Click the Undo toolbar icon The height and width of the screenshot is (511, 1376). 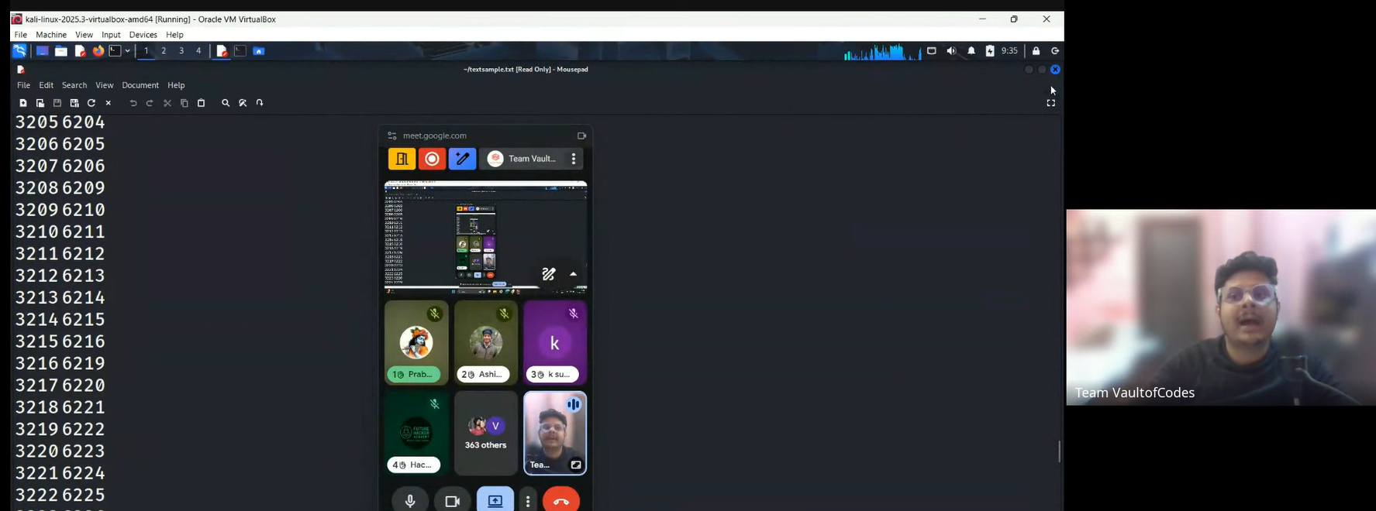coord(133,103)
